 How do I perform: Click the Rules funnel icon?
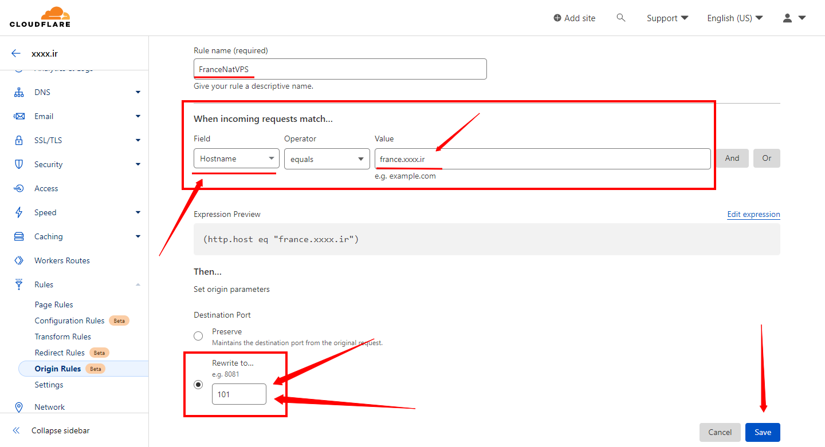(x=19, y=284)
